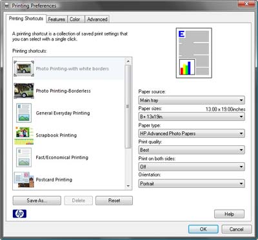Open Print on both sides dropdown
Image resolution: width=258 pixels, height=240 pixels.
click(192, 167)
